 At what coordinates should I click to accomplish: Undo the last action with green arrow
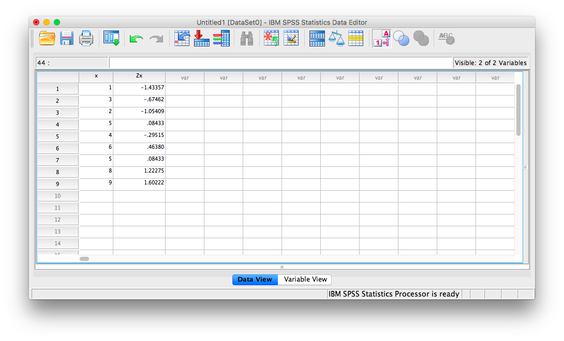136,39
